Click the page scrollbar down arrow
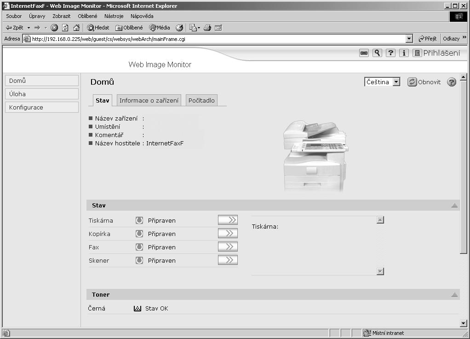The width and height of the screenshot is (470, 339). pos(464,323)
